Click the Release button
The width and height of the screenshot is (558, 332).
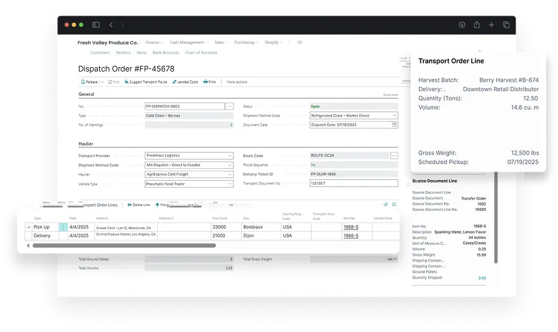(x=89, y=82)
